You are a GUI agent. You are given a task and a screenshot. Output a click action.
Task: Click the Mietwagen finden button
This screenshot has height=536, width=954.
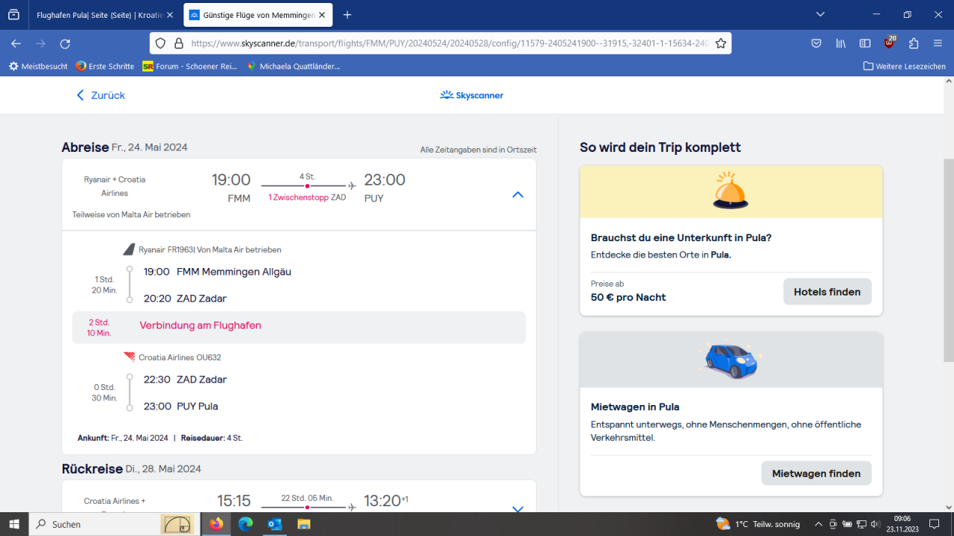tap(816, 473)
